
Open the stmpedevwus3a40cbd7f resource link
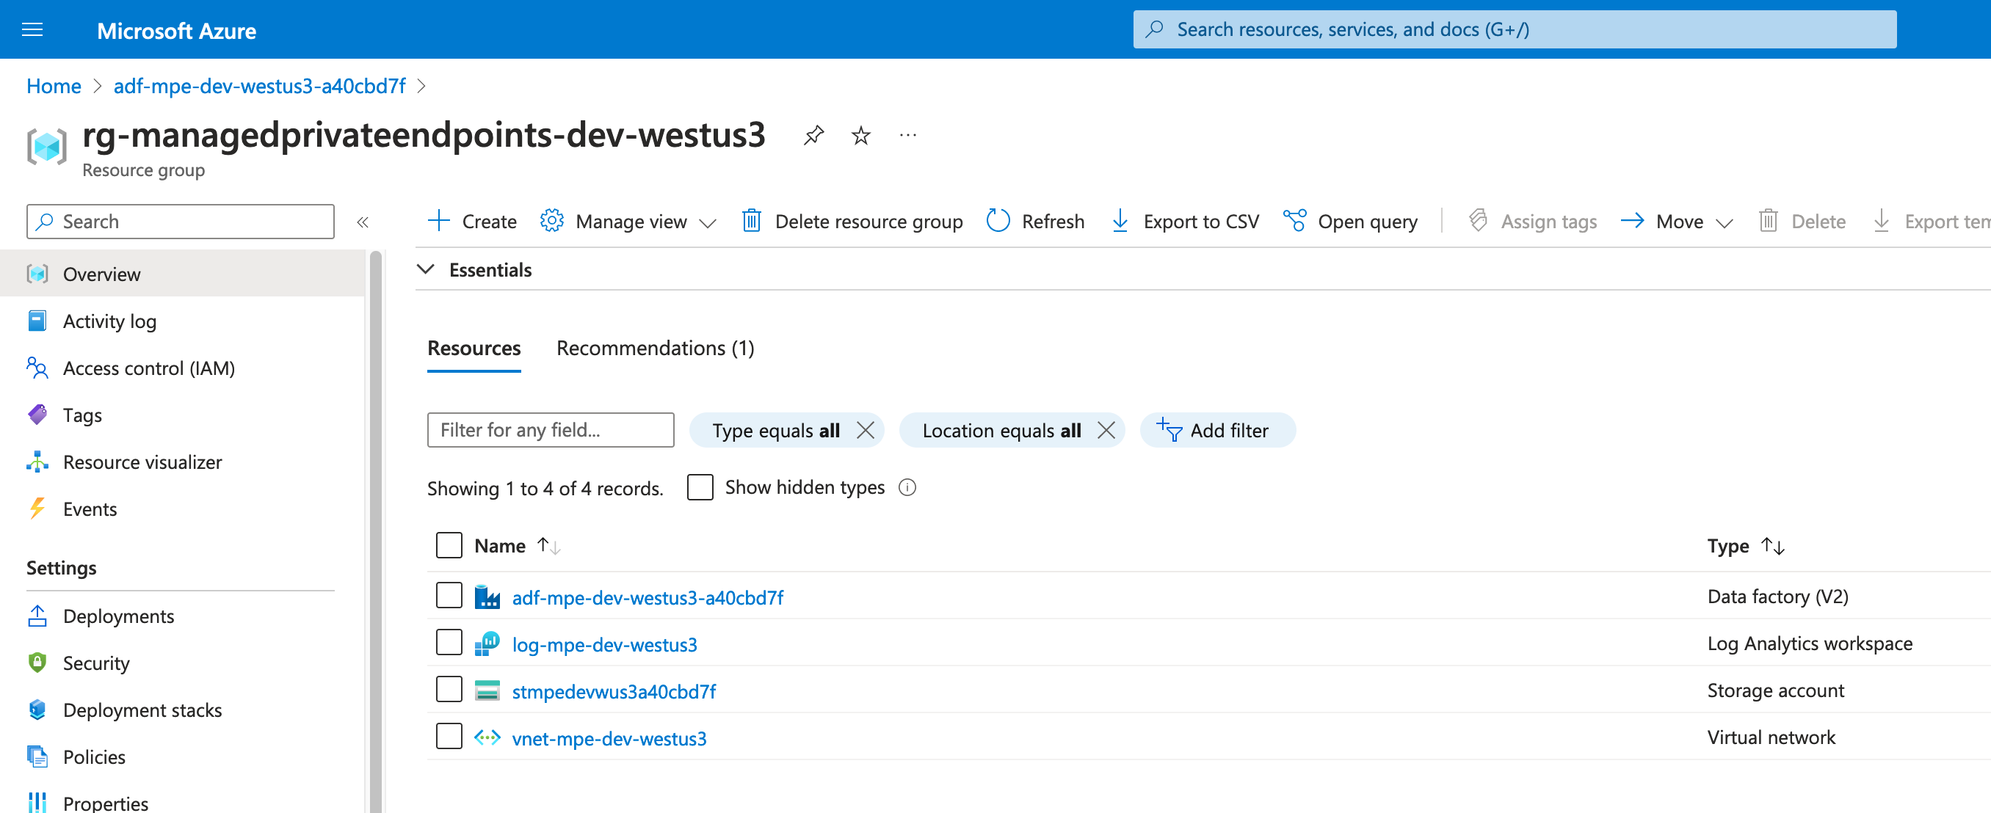pos(614,692)
